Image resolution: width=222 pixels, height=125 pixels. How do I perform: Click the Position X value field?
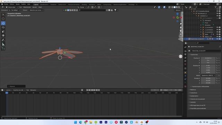coord(208,58)
